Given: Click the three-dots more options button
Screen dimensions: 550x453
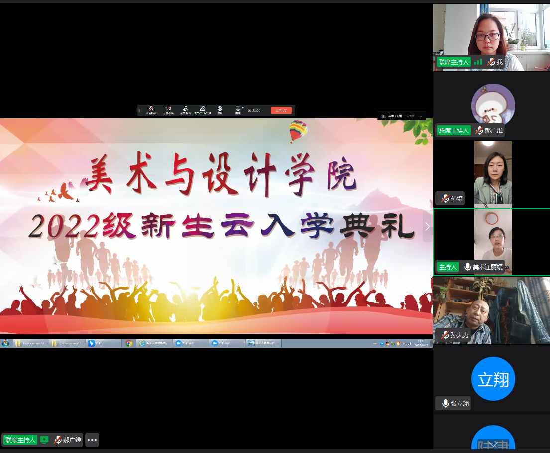Looking at the screenshot, I should pyautogui.click(x=92, y=440).
